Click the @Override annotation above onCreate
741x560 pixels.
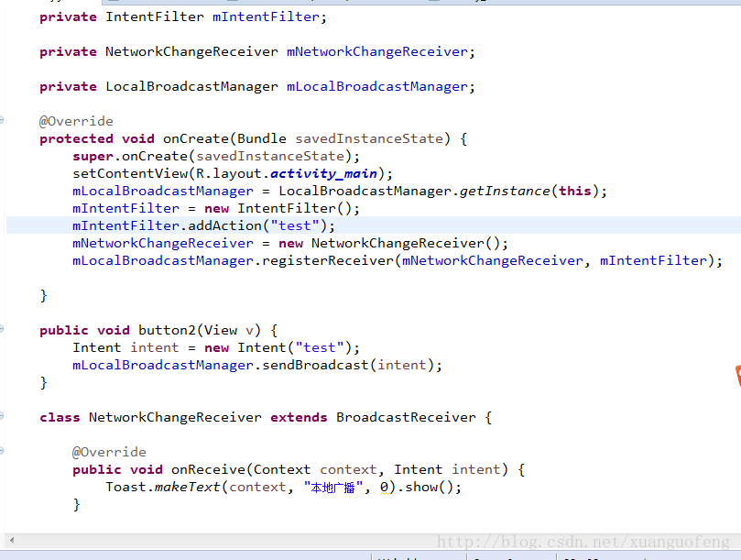(x=76, y=121)
